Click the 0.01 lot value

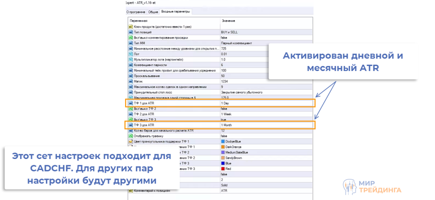pyautogui.click(x=223, y=54)
